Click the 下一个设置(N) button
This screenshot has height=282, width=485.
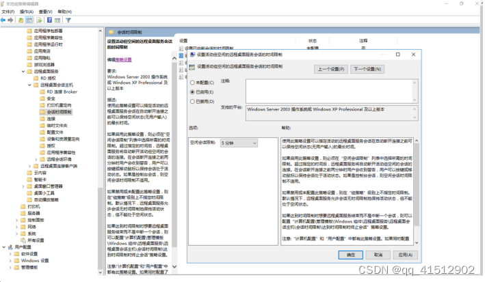[x=367, y=69]
